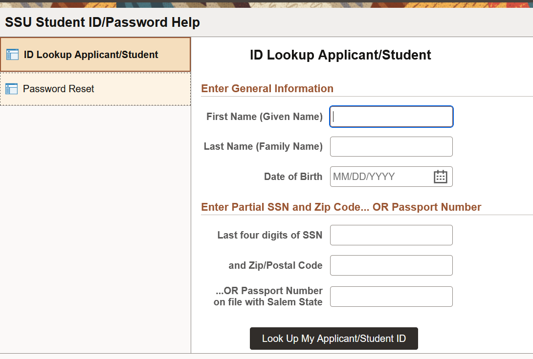Select the ID Lookup Applicant/Student sidebar tab
This screenshot has width=533, height=359.
tap(91, 55)
